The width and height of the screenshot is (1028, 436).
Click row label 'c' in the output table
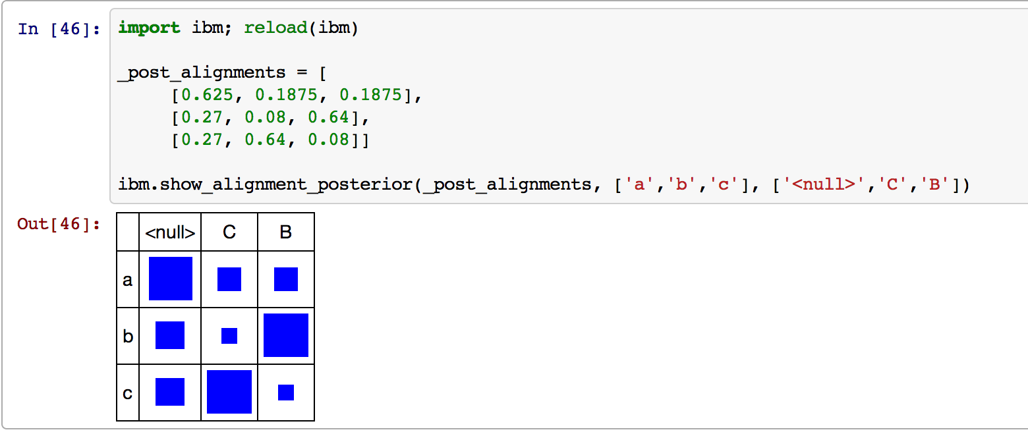[x=128, y=393]
